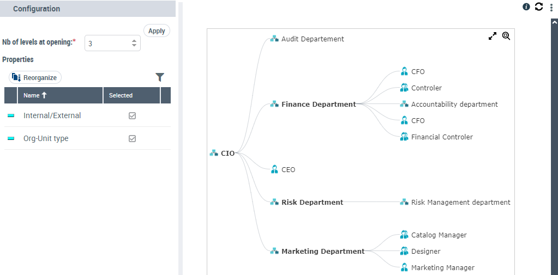This screenshot has height=275, width=558.
Task: Sort by the Name column header
Action: (x=35, y=95)
